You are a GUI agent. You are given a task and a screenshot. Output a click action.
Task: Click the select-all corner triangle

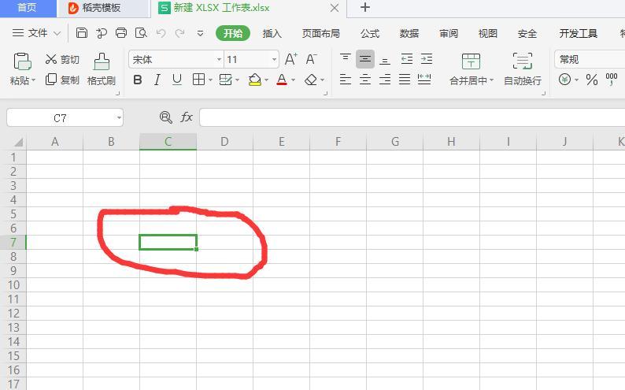(x=18, y=143)
